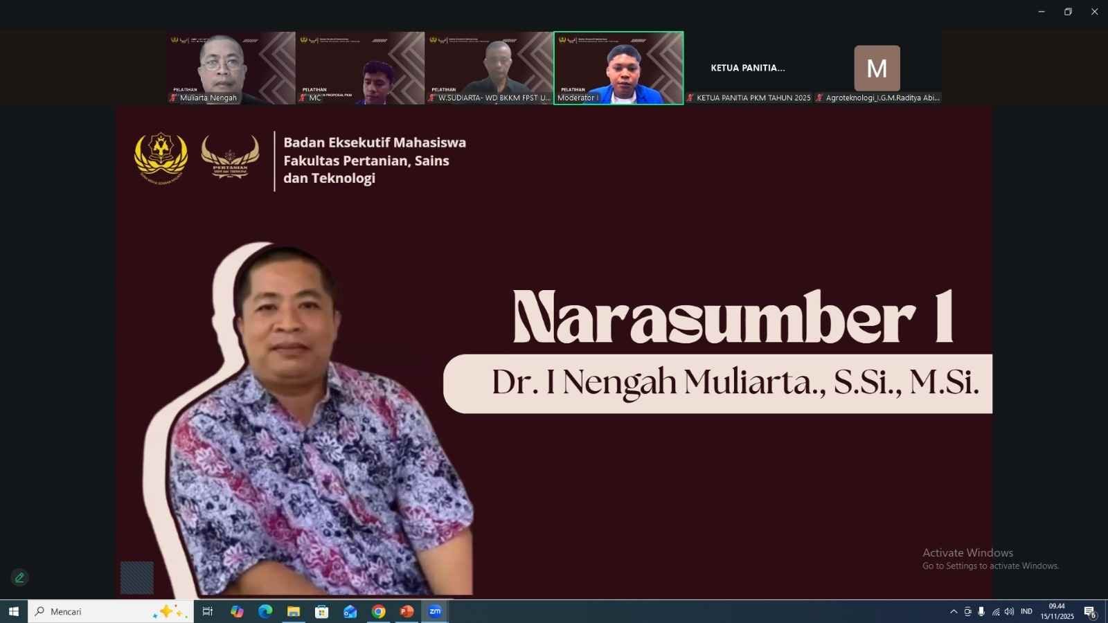Open File Explorer from taskbar

click(294, 611)
